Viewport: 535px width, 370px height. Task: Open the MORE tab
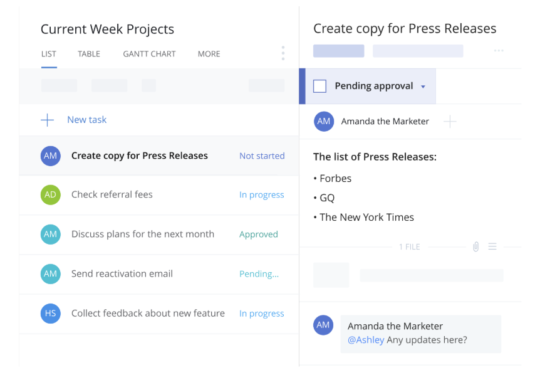point(209,54)
